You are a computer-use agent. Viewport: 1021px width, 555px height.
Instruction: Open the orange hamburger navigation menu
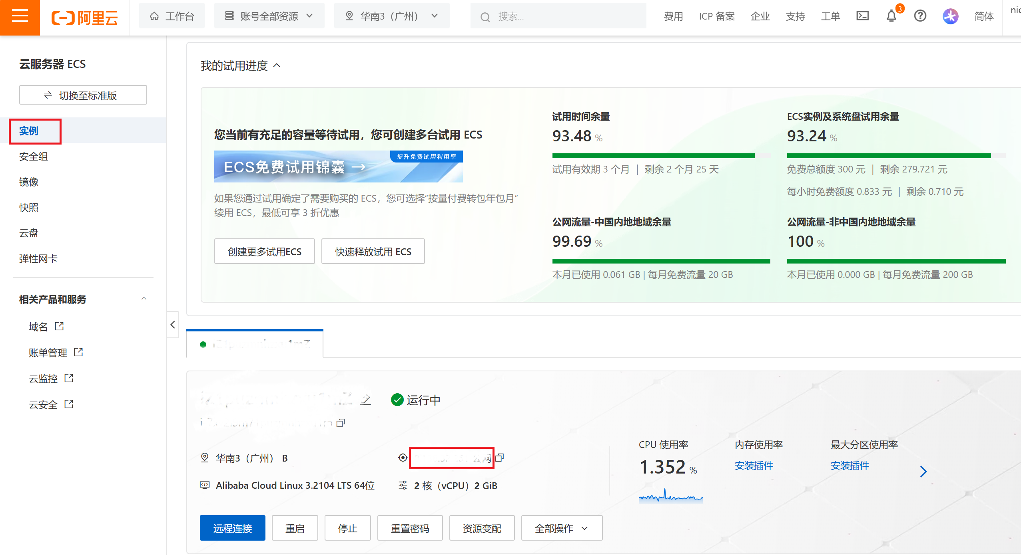tap(20, 17)
